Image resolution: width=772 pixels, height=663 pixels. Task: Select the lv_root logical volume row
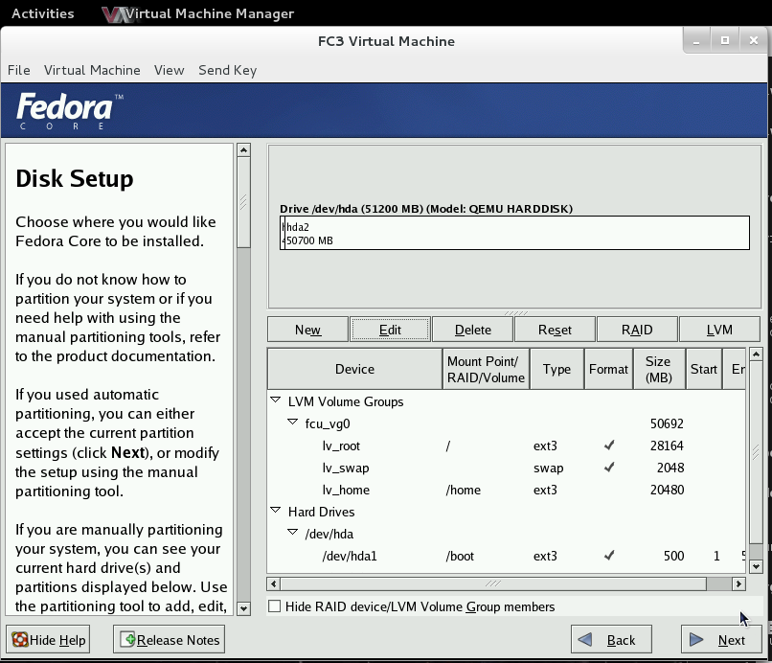point(506,446)
